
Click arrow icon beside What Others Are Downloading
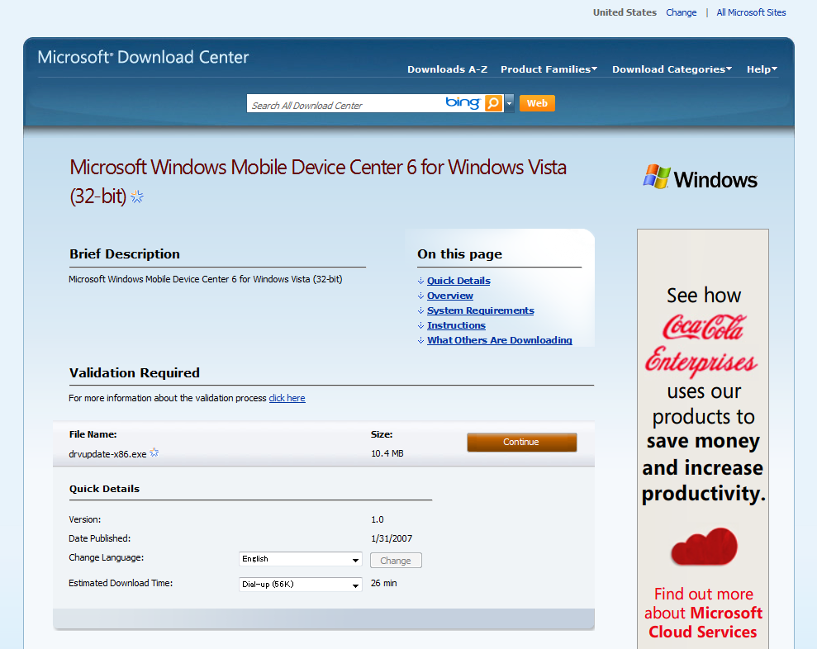point(420,340)
